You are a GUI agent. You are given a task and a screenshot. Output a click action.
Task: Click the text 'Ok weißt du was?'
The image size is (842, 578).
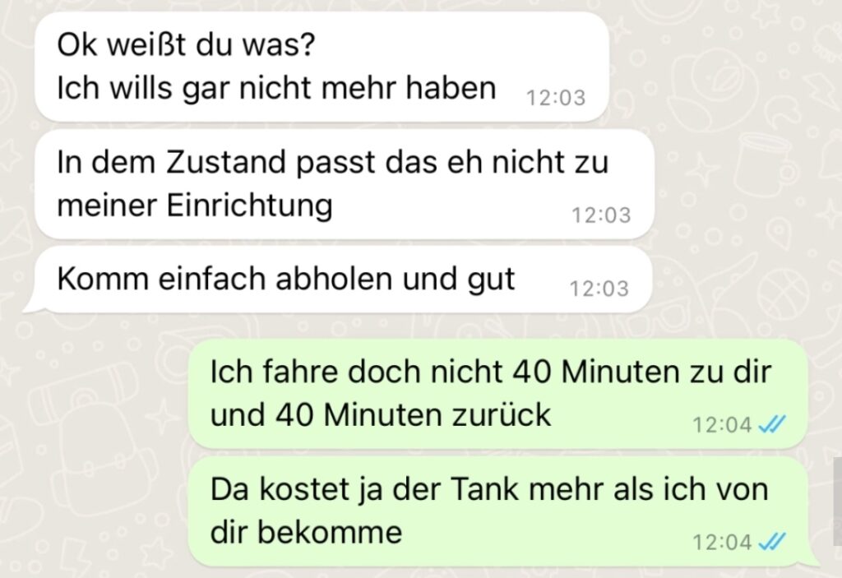tap(186, 44)
